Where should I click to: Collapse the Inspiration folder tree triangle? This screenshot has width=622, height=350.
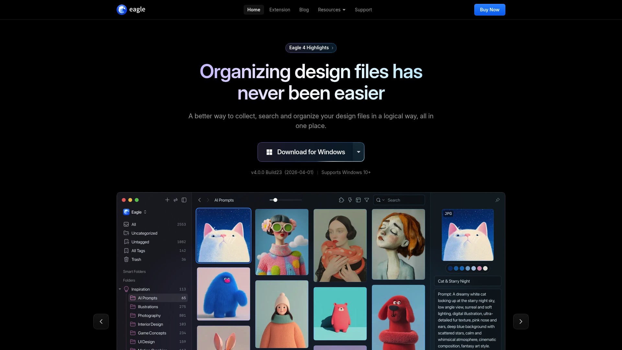tap(120, 289)
